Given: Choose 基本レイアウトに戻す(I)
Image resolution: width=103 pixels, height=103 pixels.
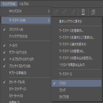Looking at the screenshot, I should (76, 21).
